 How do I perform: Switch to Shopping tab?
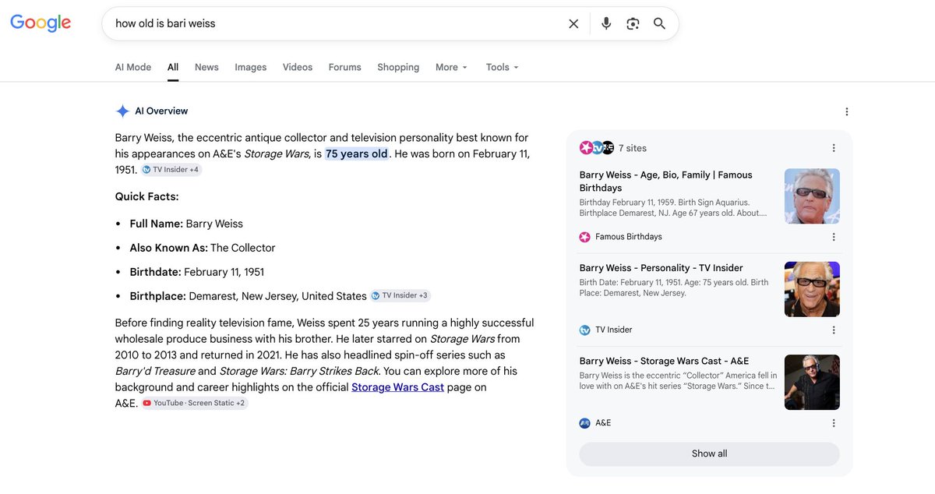coord(398,67)
